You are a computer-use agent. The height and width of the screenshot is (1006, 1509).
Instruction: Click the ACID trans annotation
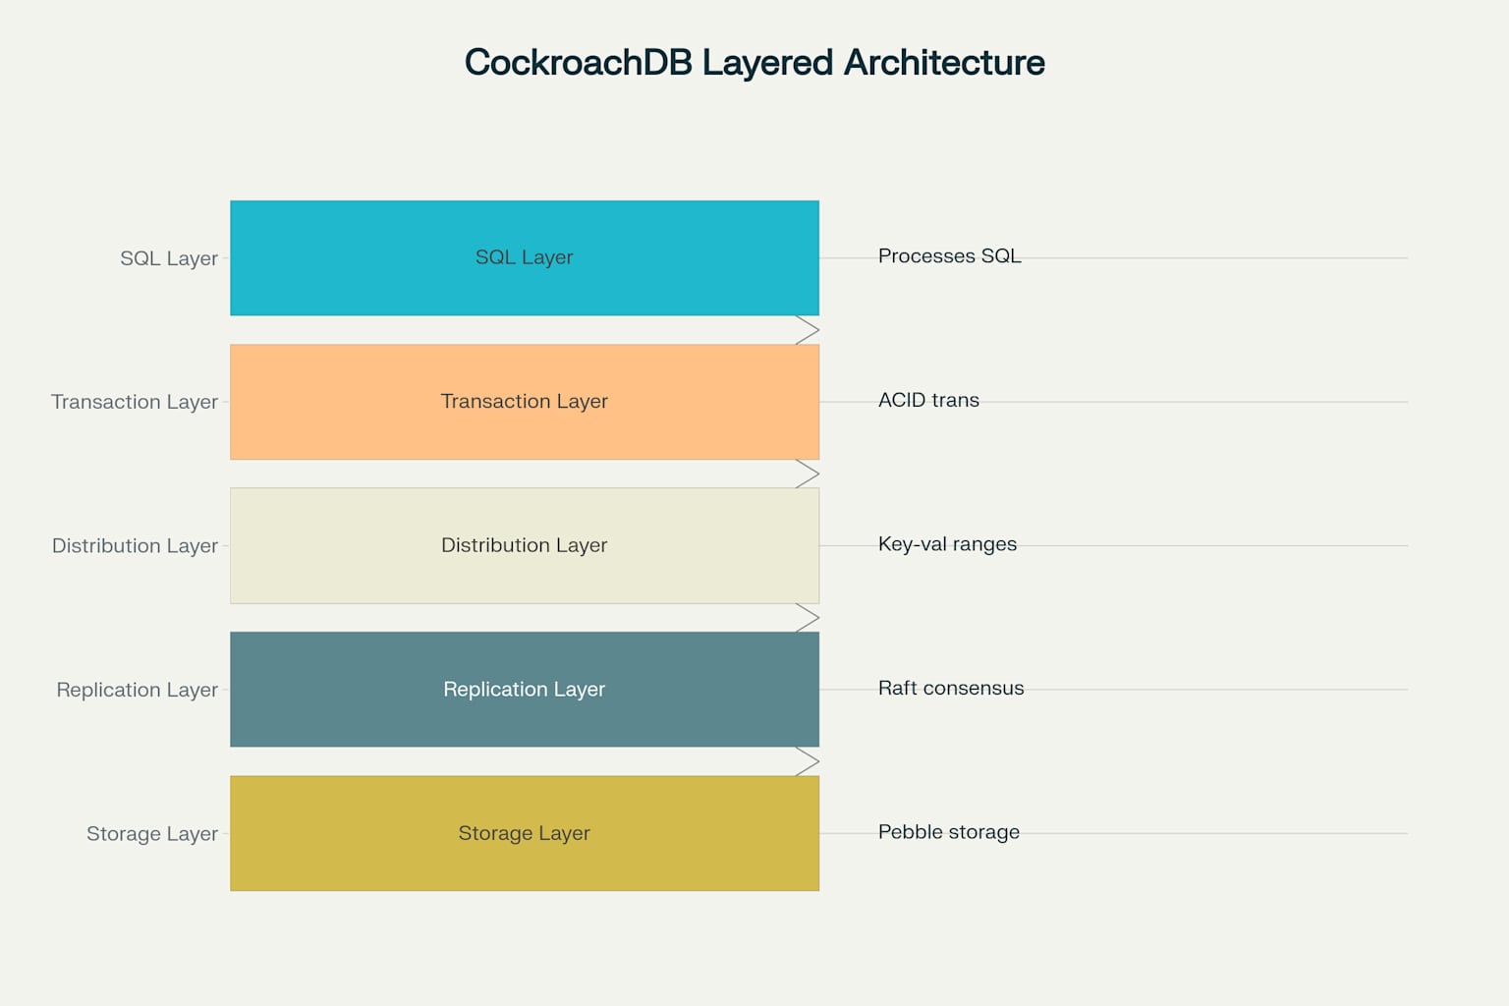(928, 400)
